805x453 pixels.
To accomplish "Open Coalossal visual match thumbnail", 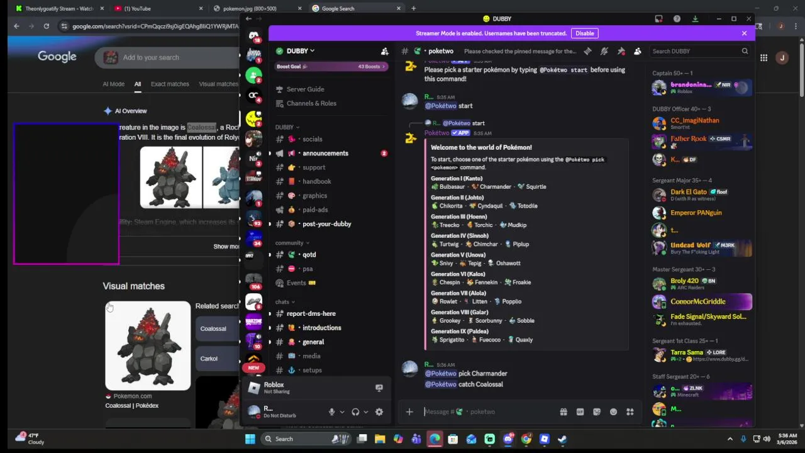I will 148,346.
